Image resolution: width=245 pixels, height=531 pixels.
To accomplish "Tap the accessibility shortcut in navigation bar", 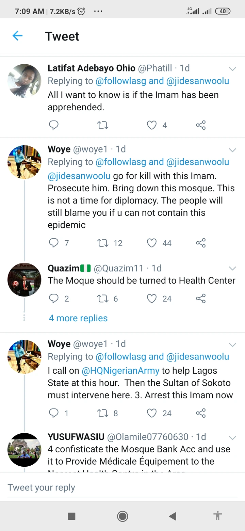I will click(217, 516).
